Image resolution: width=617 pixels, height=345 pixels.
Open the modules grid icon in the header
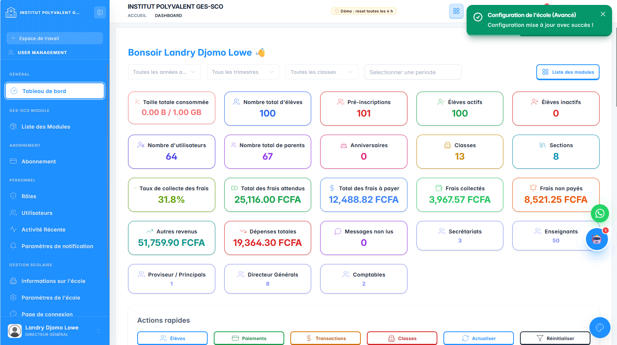(x=456, y=11)
